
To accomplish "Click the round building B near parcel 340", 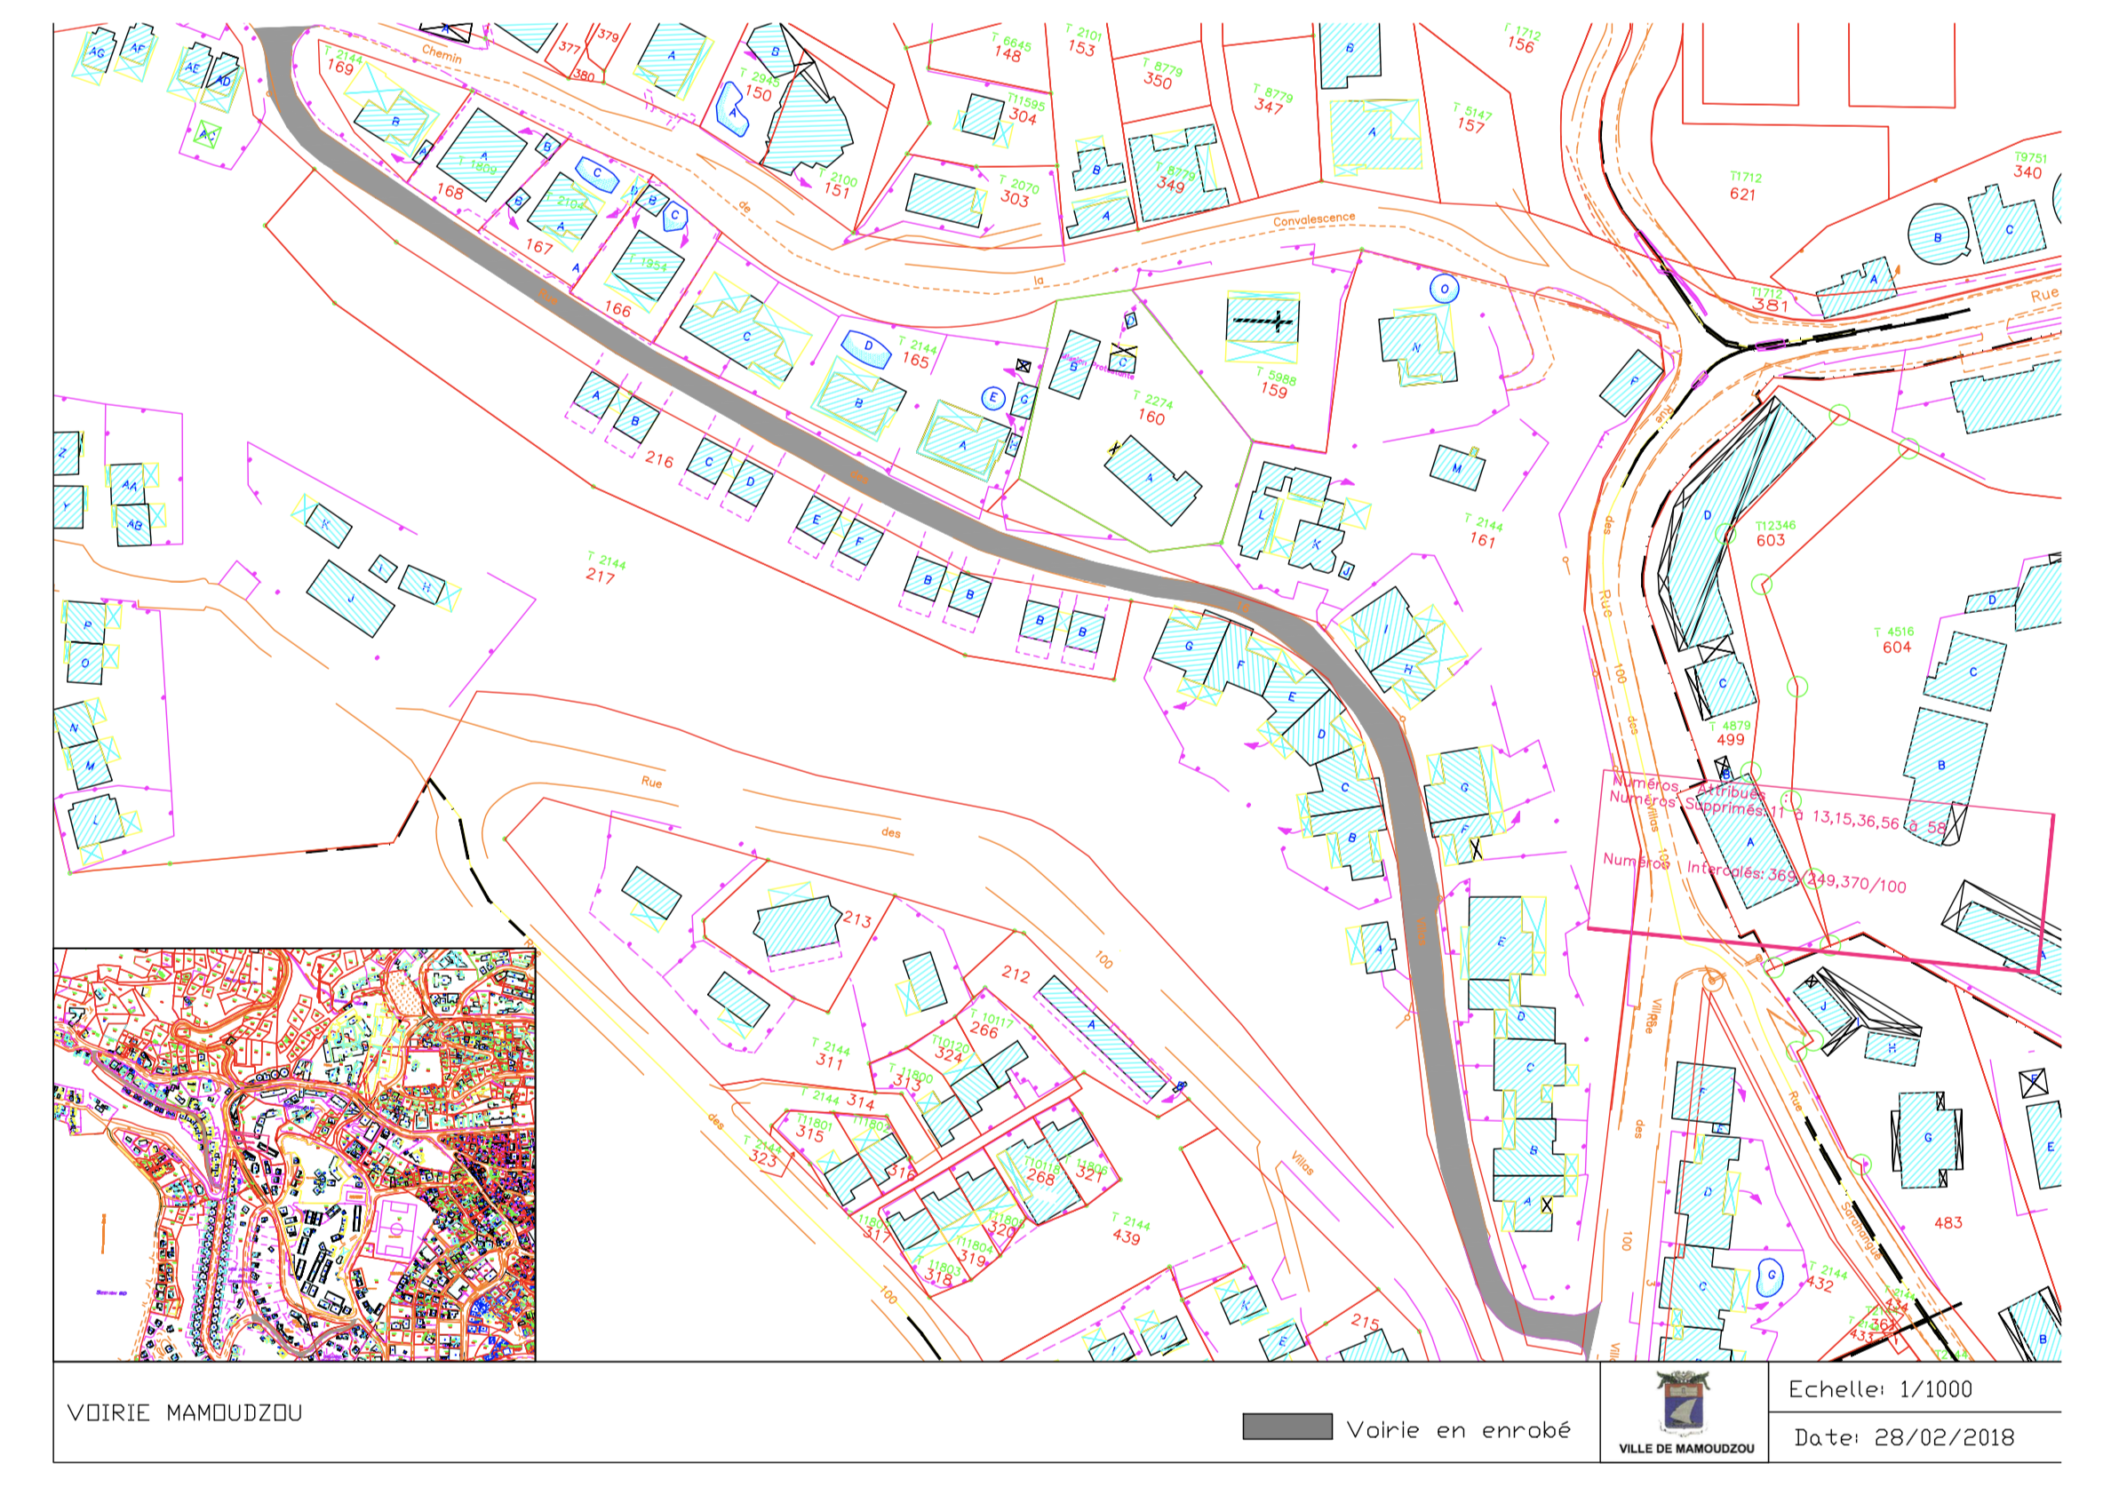I will (x=1937, y=236).
